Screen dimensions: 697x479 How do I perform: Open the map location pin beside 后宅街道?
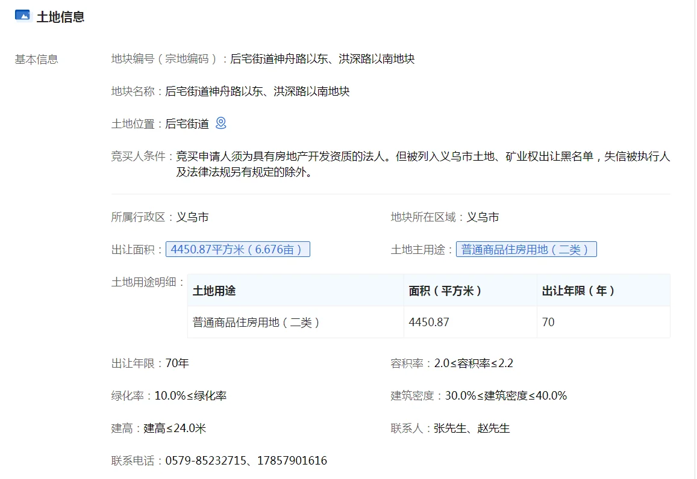click(x=221, y=123)
